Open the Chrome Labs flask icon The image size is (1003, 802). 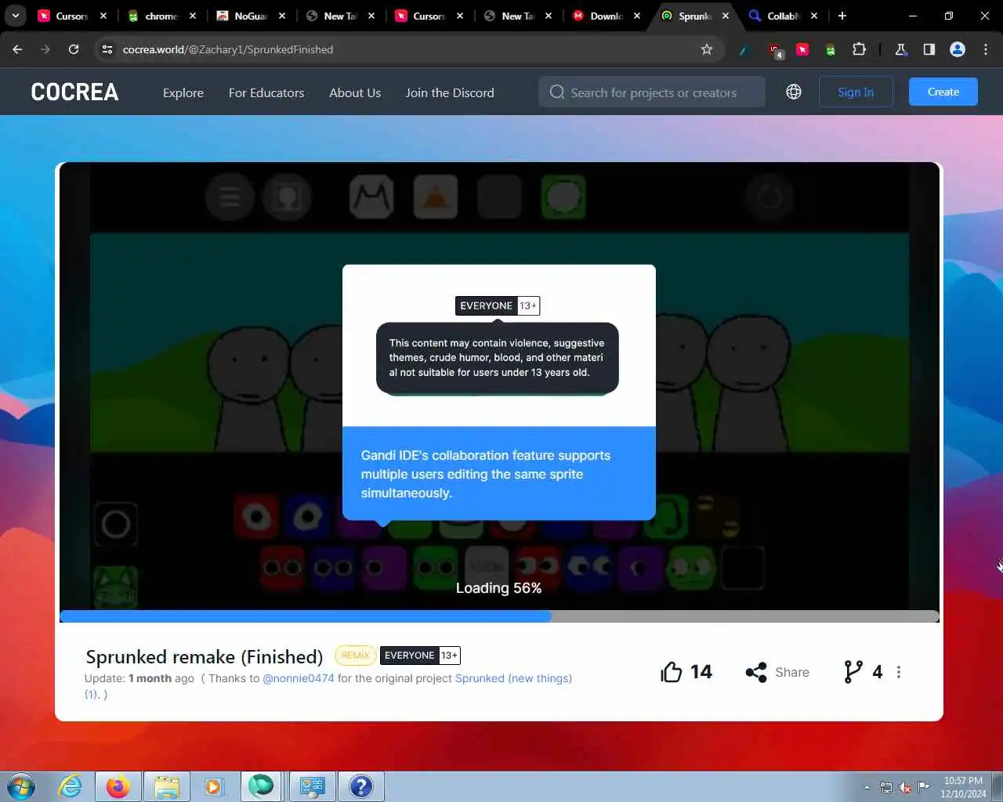[901, 49]
